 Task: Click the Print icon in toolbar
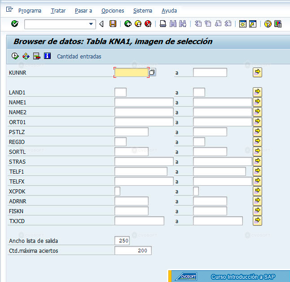pos(163,24)
